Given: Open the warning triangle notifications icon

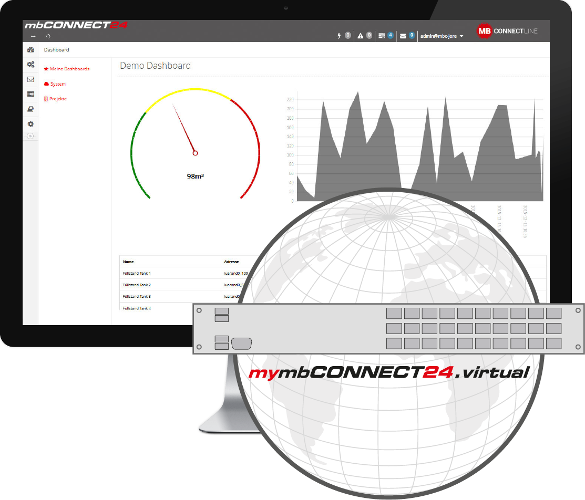Looking at the screenshot, I should coord(361,35).
